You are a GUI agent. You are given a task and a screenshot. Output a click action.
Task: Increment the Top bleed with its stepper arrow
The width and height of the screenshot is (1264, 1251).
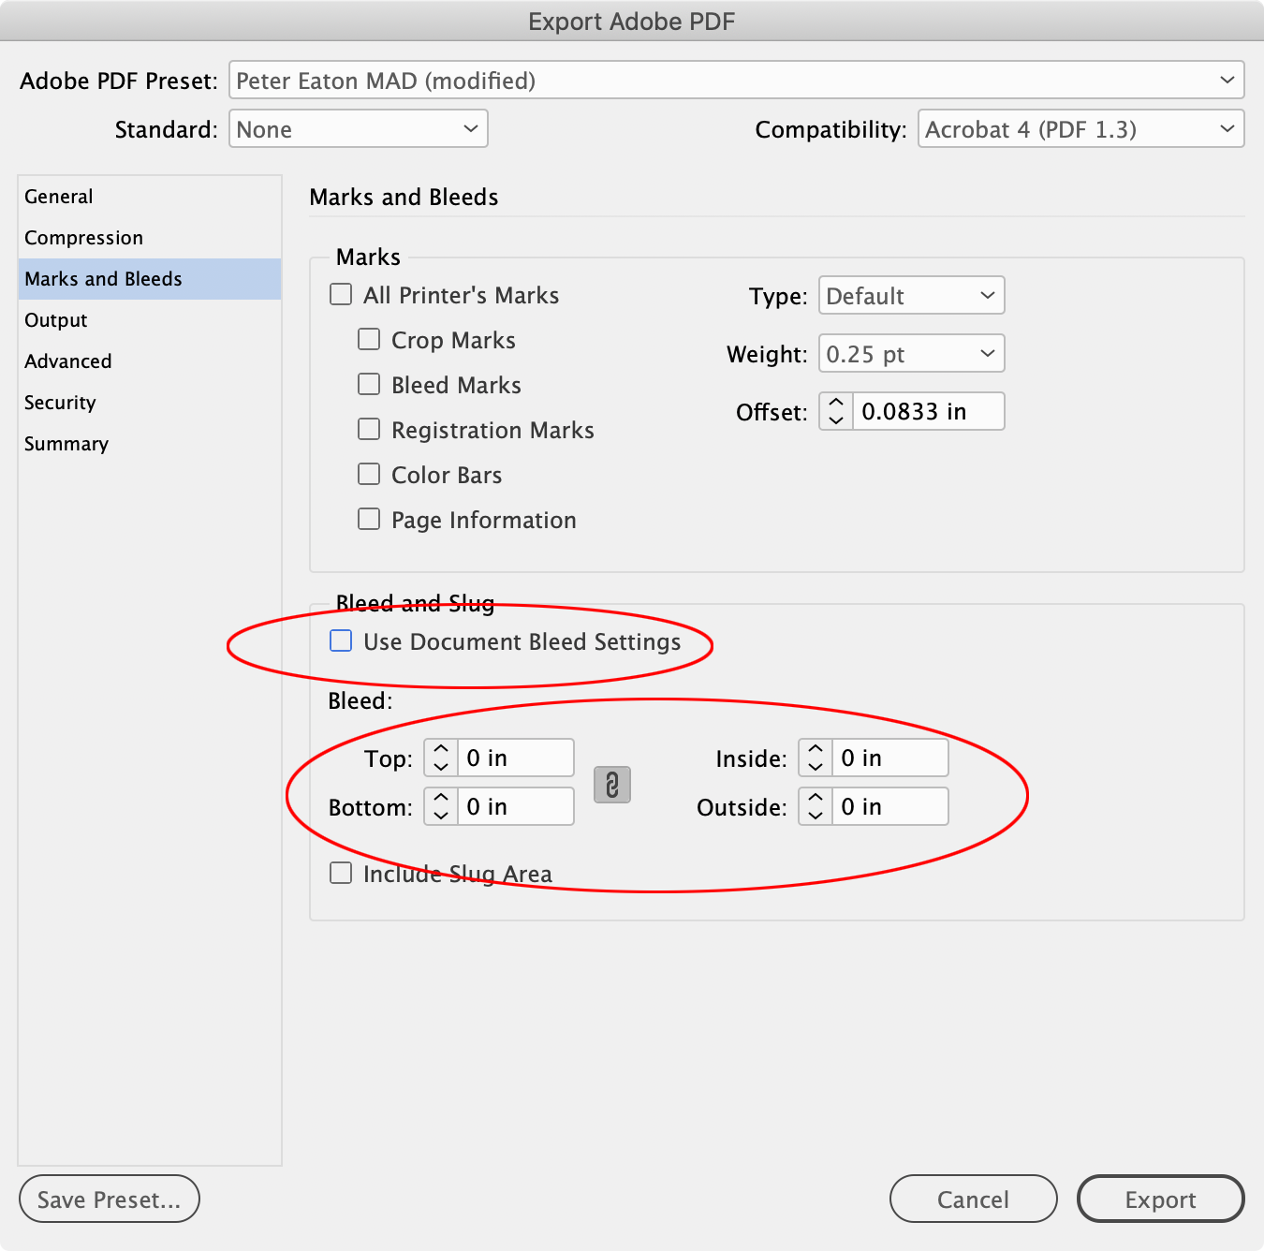(x=439, y=749)
